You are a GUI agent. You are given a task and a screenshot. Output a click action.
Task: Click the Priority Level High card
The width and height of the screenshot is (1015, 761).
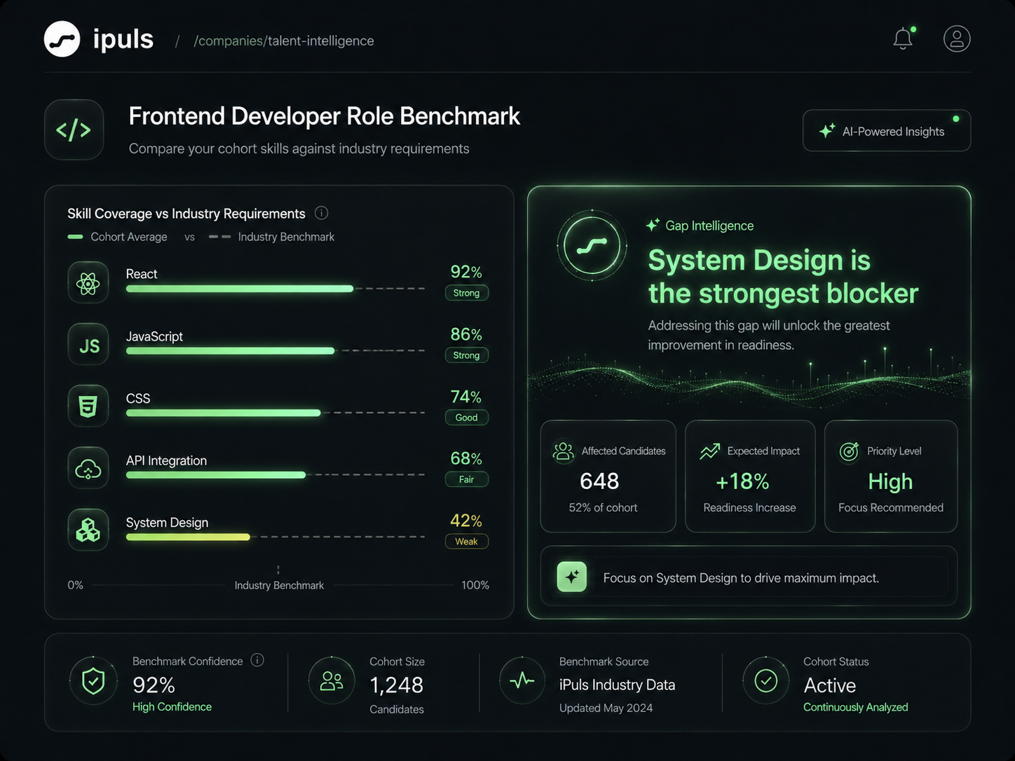tap(891, 477)
